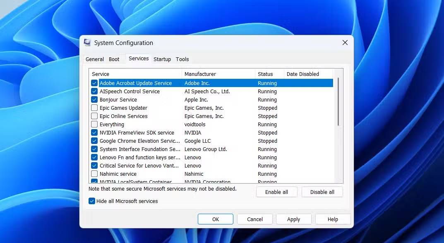Click the System Configuration title bar icon
The width and height of the screenshot is (444, 243).
tap(88, 42)
